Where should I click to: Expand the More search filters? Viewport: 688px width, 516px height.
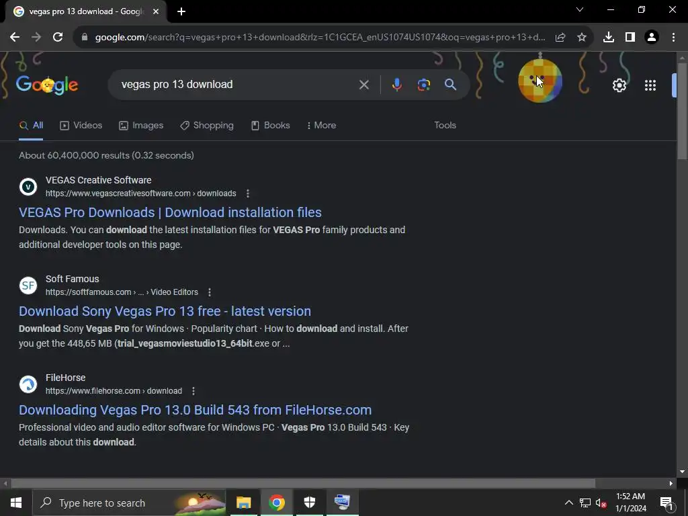pyautogui.click(x=321, y=126)
